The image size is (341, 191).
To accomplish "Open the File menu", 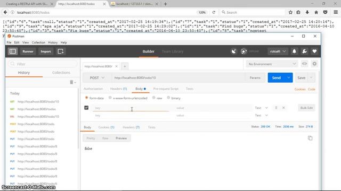I will tap(9, 42).
